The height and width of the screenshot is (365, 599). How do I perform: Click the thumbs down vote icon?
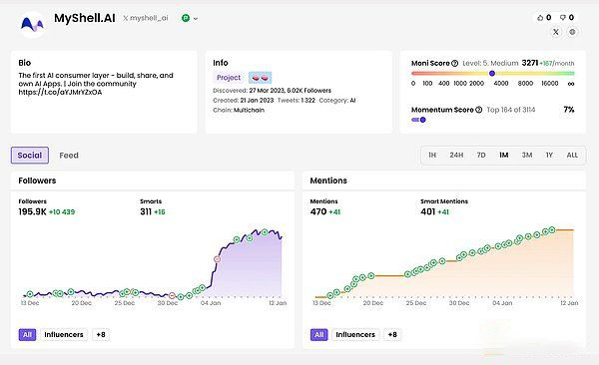[563, 18]
